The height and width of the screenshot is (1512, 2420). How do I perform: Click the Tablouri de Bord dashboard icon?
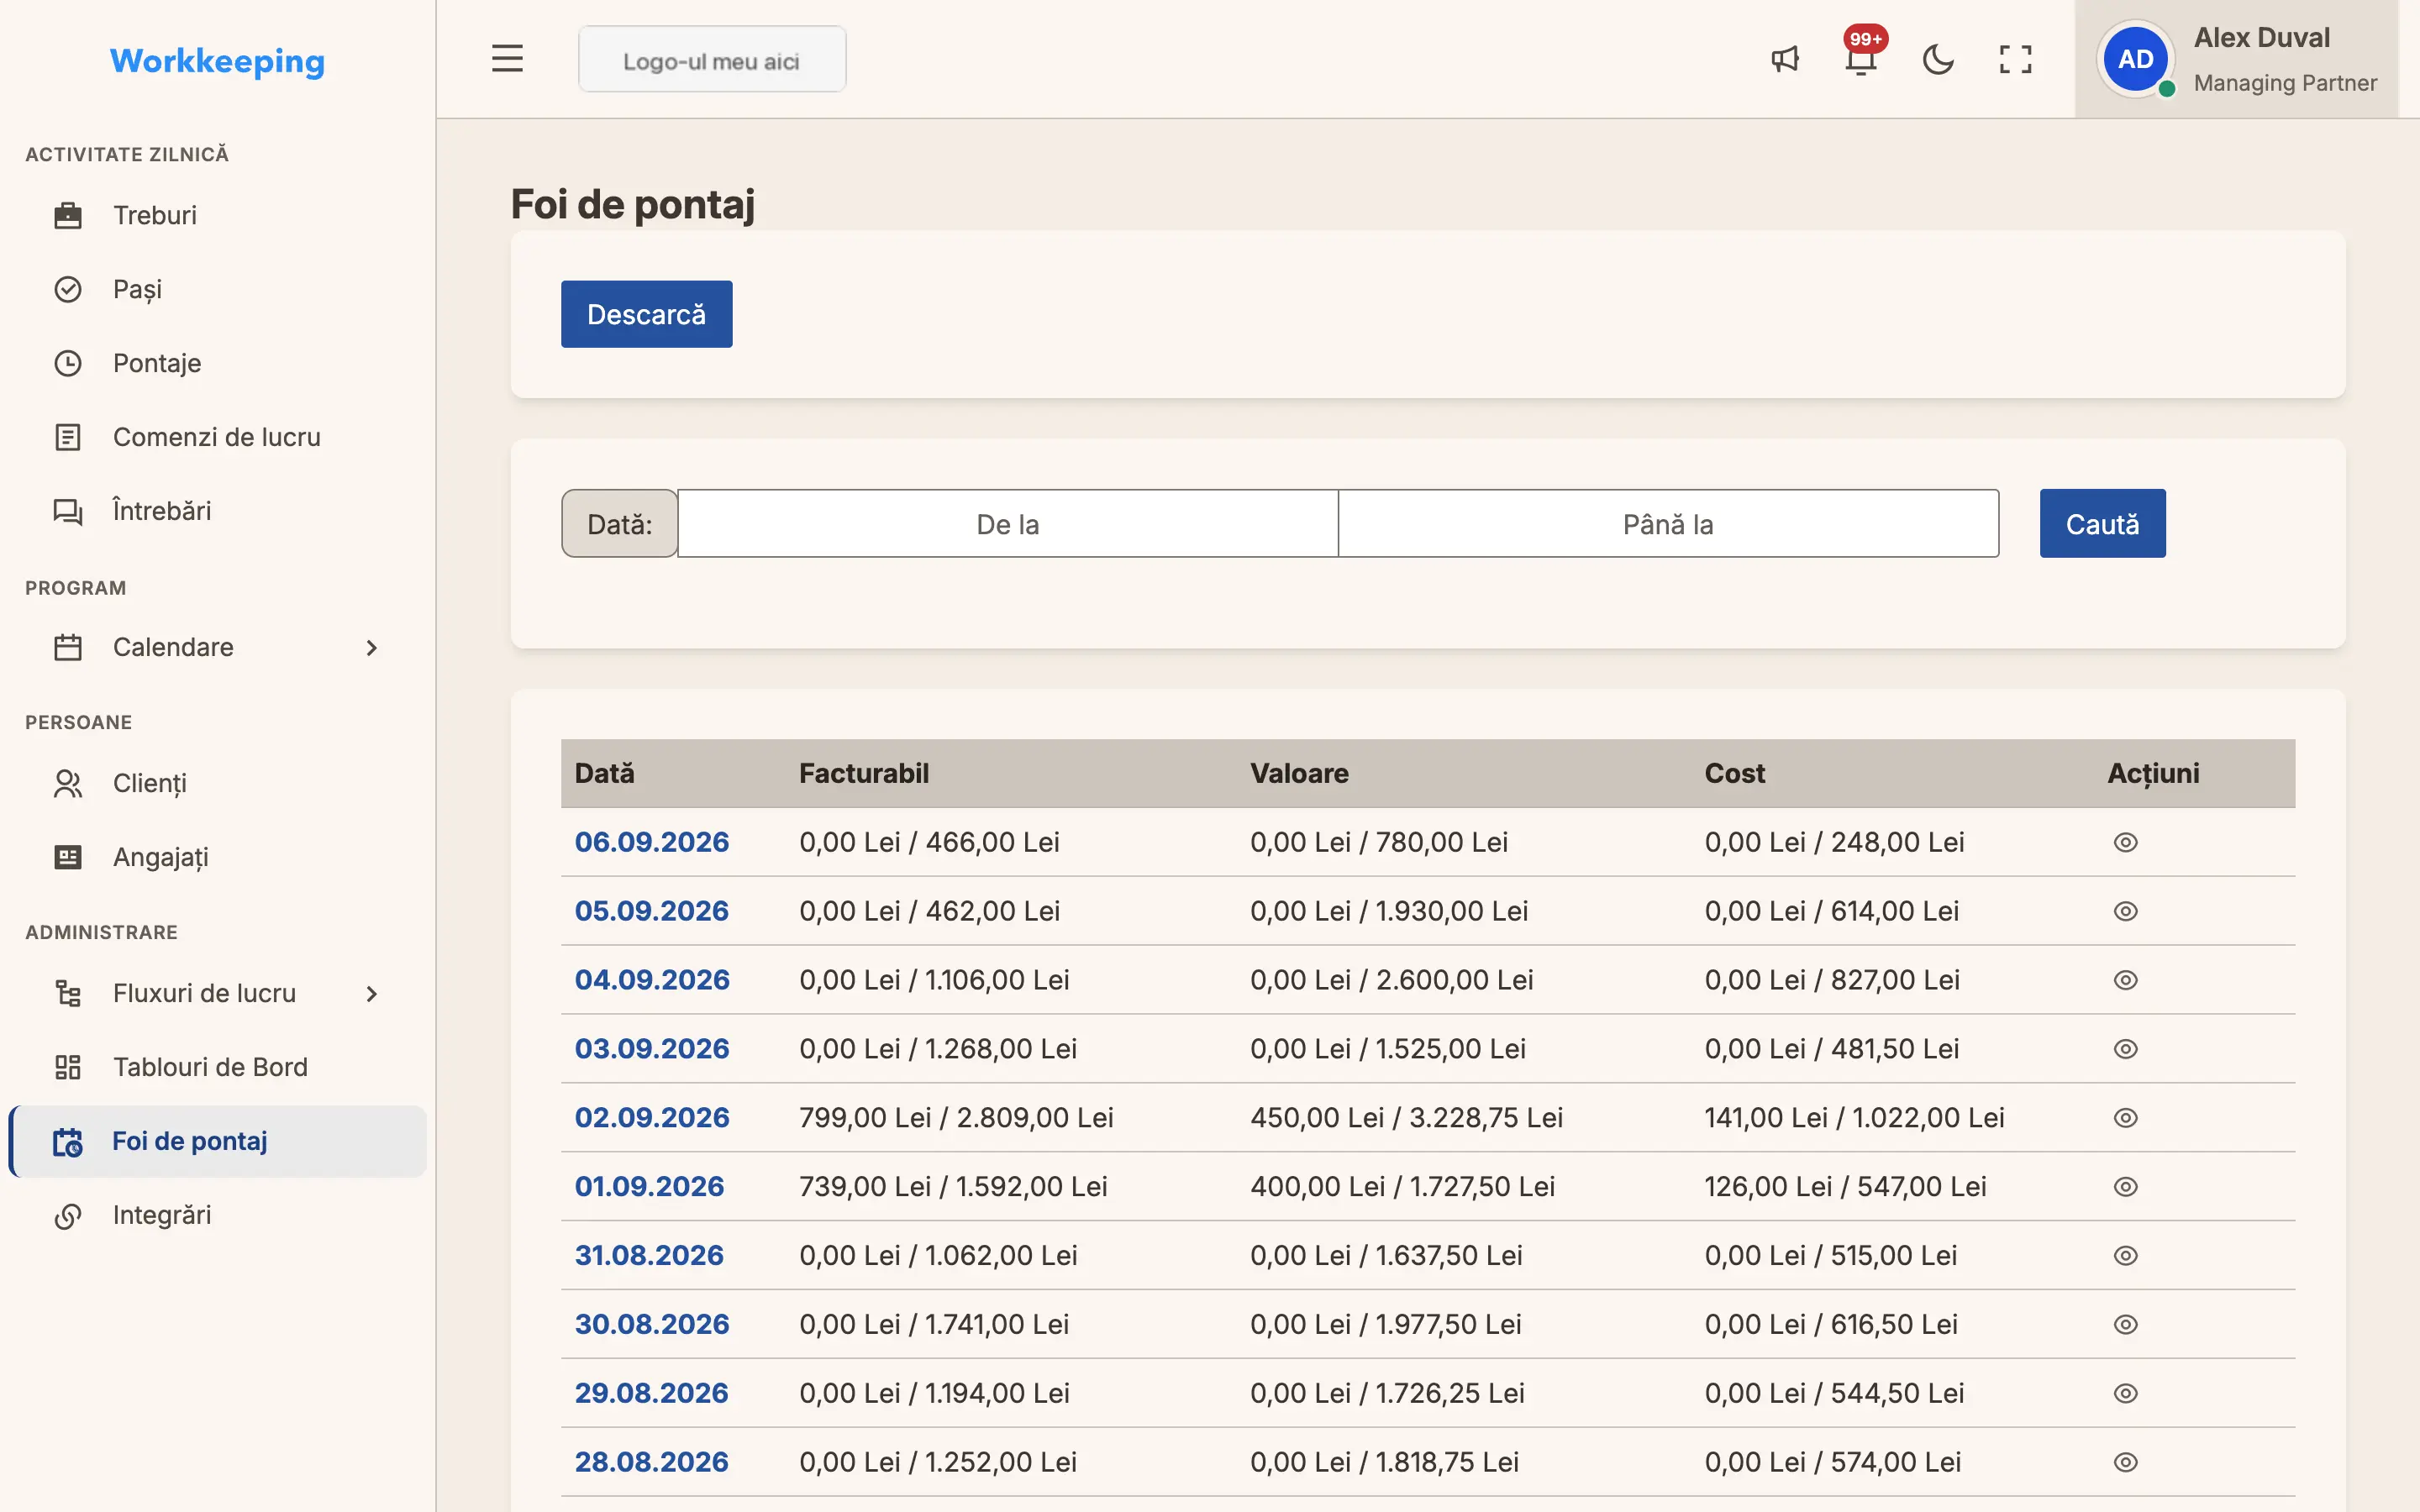pyautogui.click(x=68, y=1067)
